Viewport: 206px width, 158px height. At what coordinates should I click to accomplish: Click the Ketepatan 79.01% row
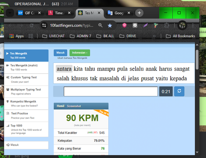click(81, 141)
